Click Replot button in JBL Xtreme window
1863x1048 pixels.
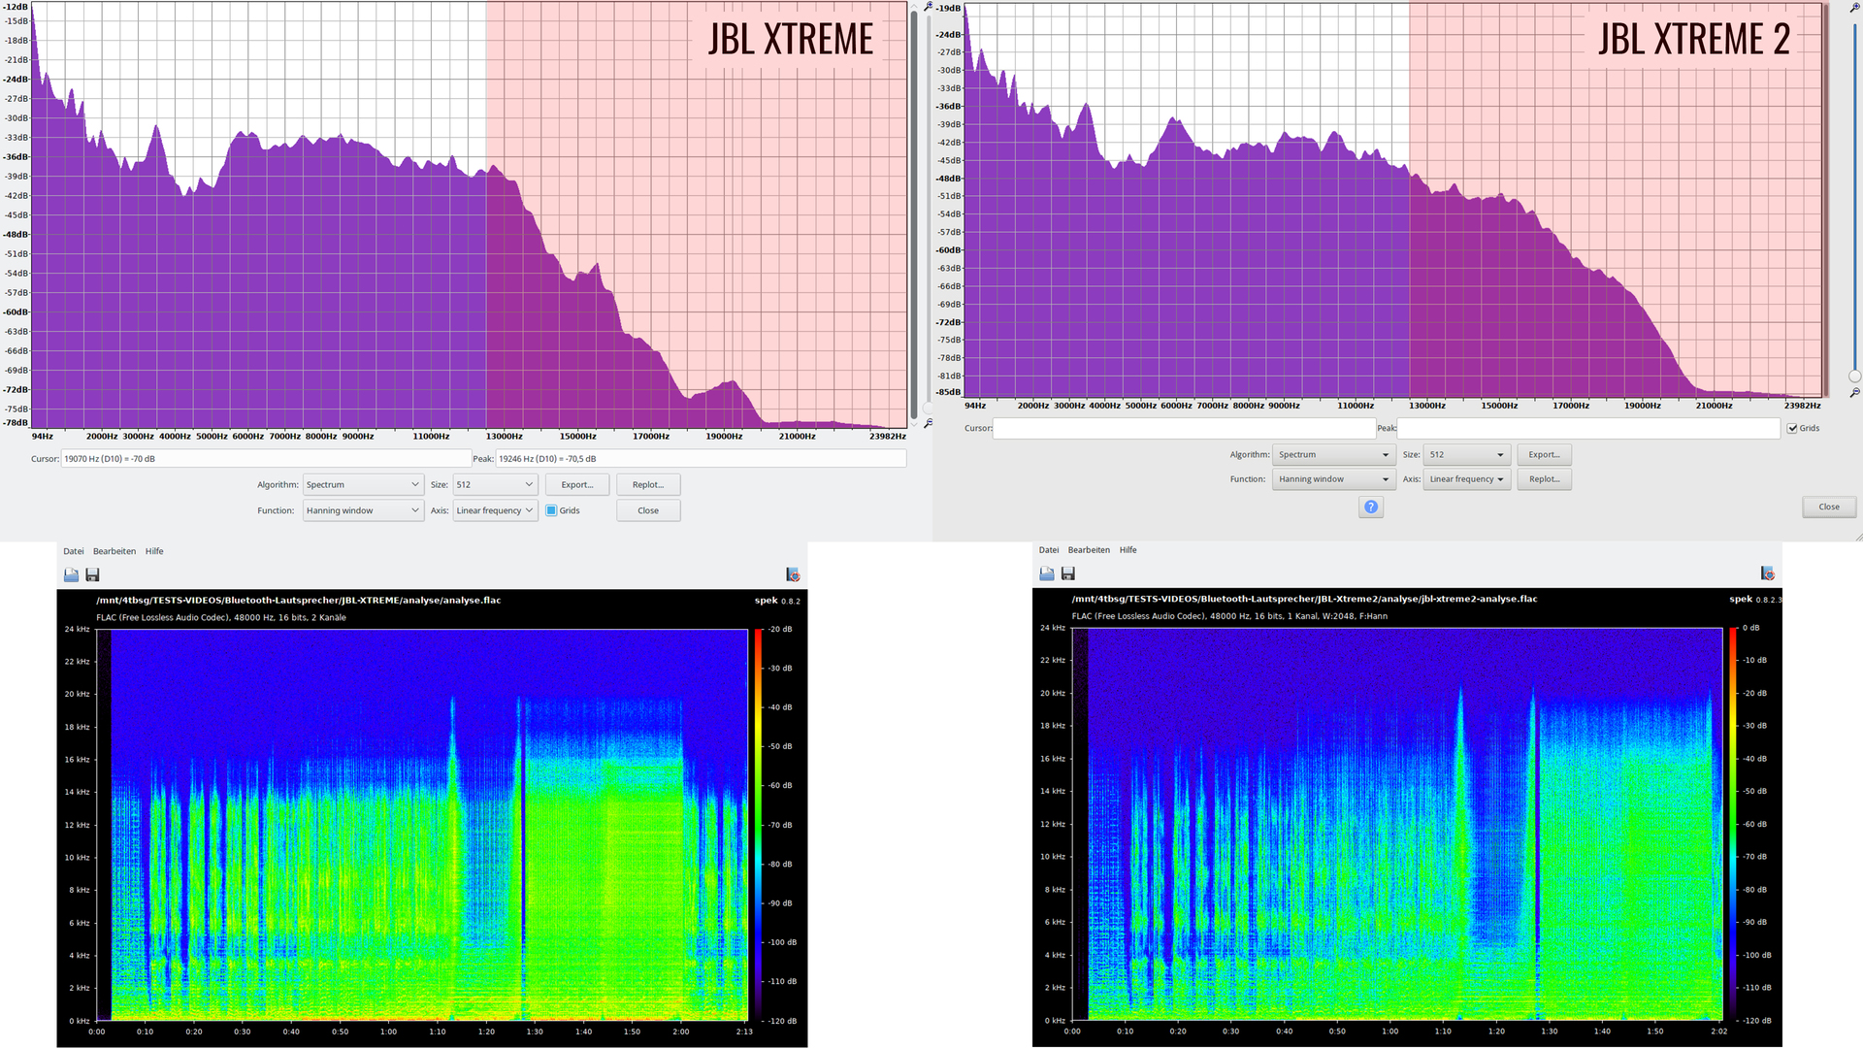(x=648, y=484)
